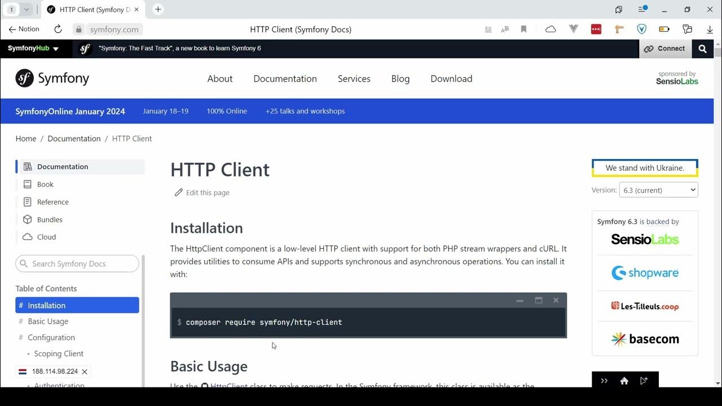Minimize the code block with dash icon
Screen dimensions: 722x406
pos(520,301)
